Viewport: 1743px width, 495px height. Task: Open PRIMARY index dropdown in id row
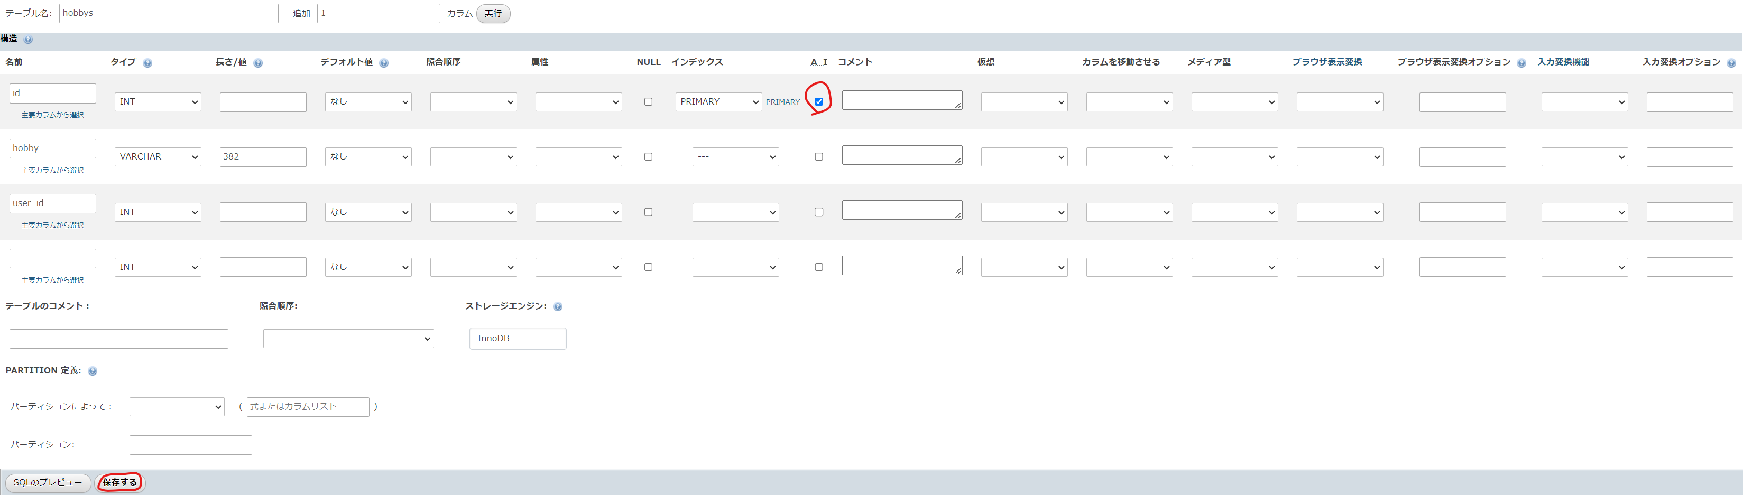718,102
